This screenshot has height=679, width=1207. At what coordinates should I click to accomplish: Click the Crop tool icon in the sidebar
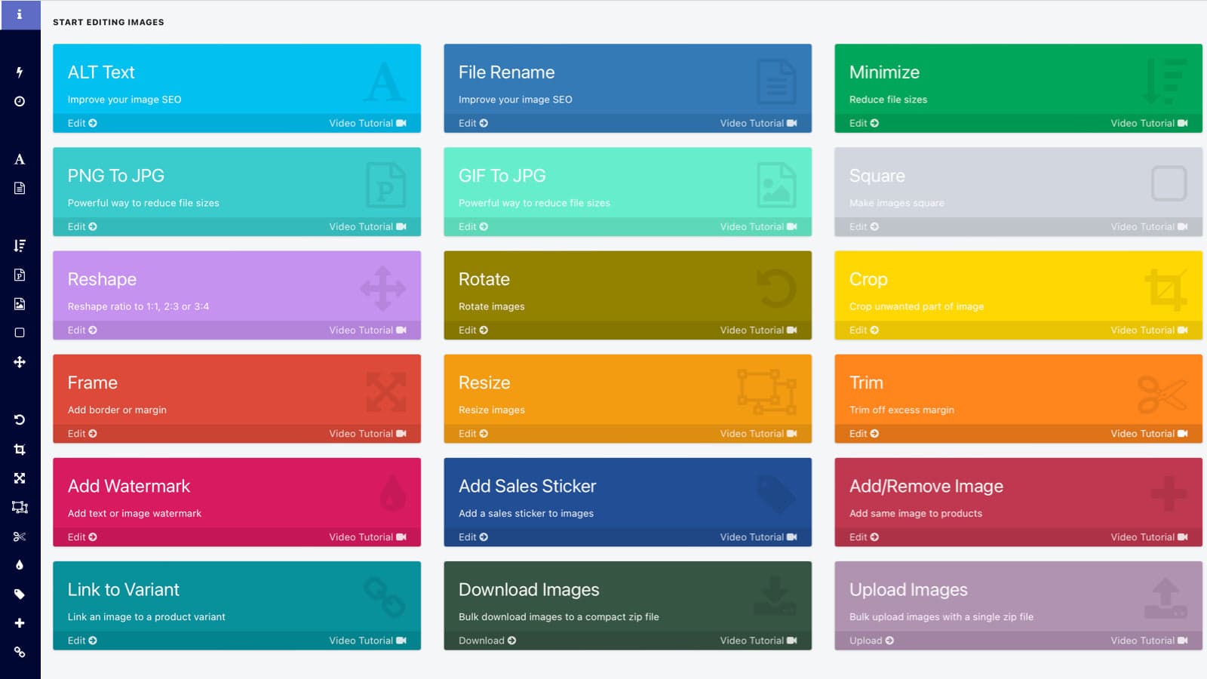click(x=20, y=449)
